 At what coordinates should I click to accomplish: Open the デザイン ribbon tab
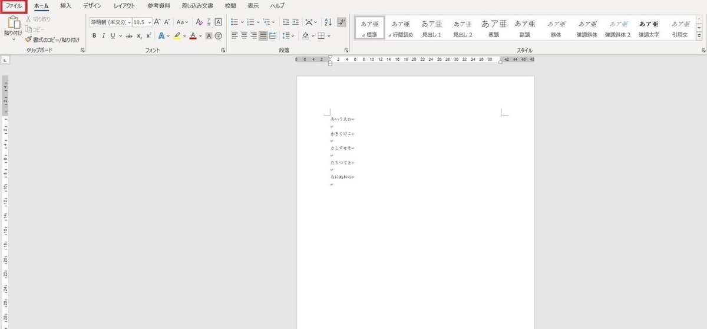(92, 5)
